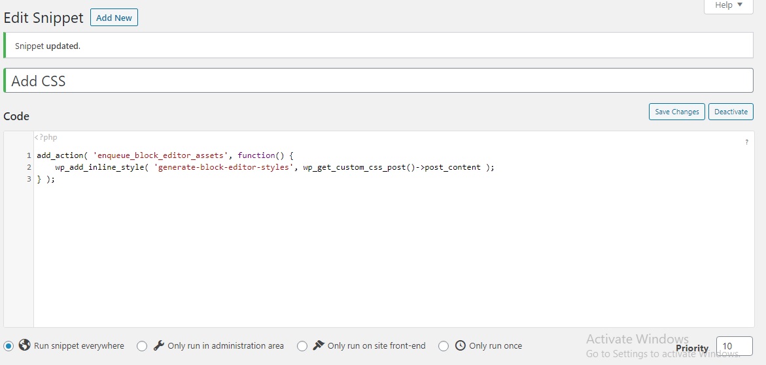766x365 pixels.
Task: Click the Priority number field
Action: coord(734,346)
